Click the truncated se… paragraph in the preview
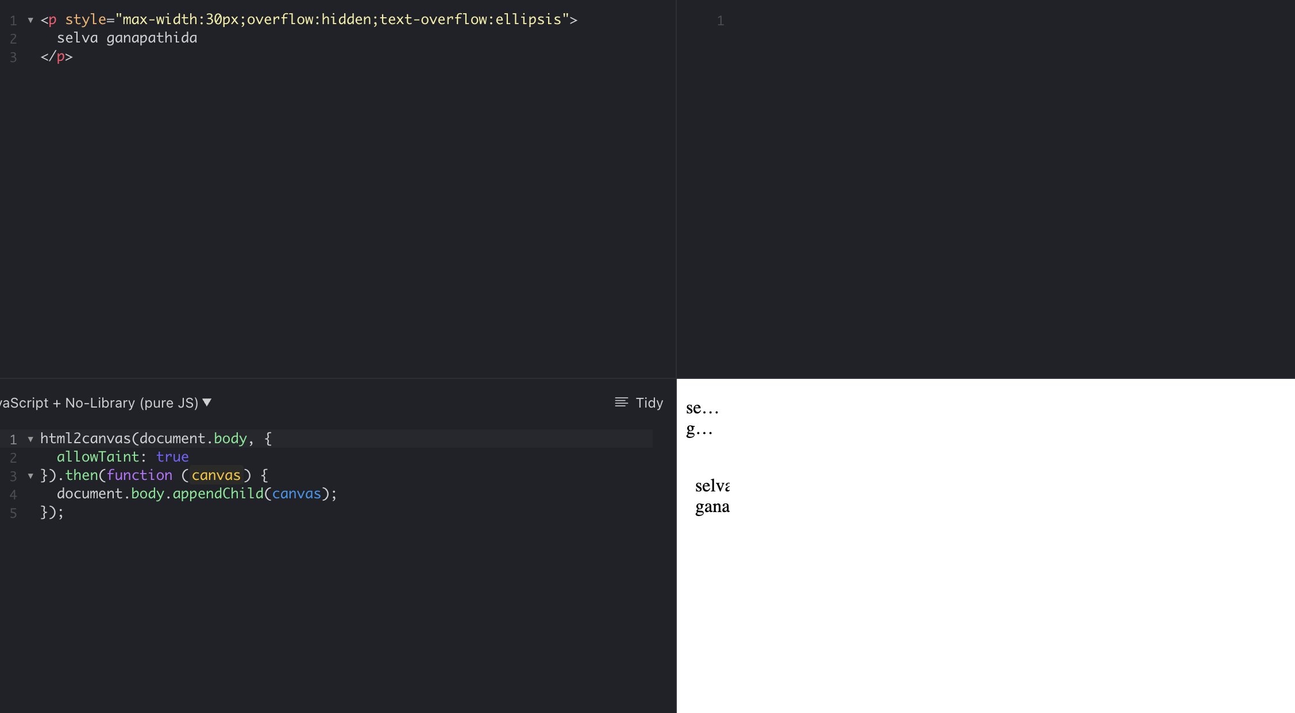 click(x=702, y=409)
